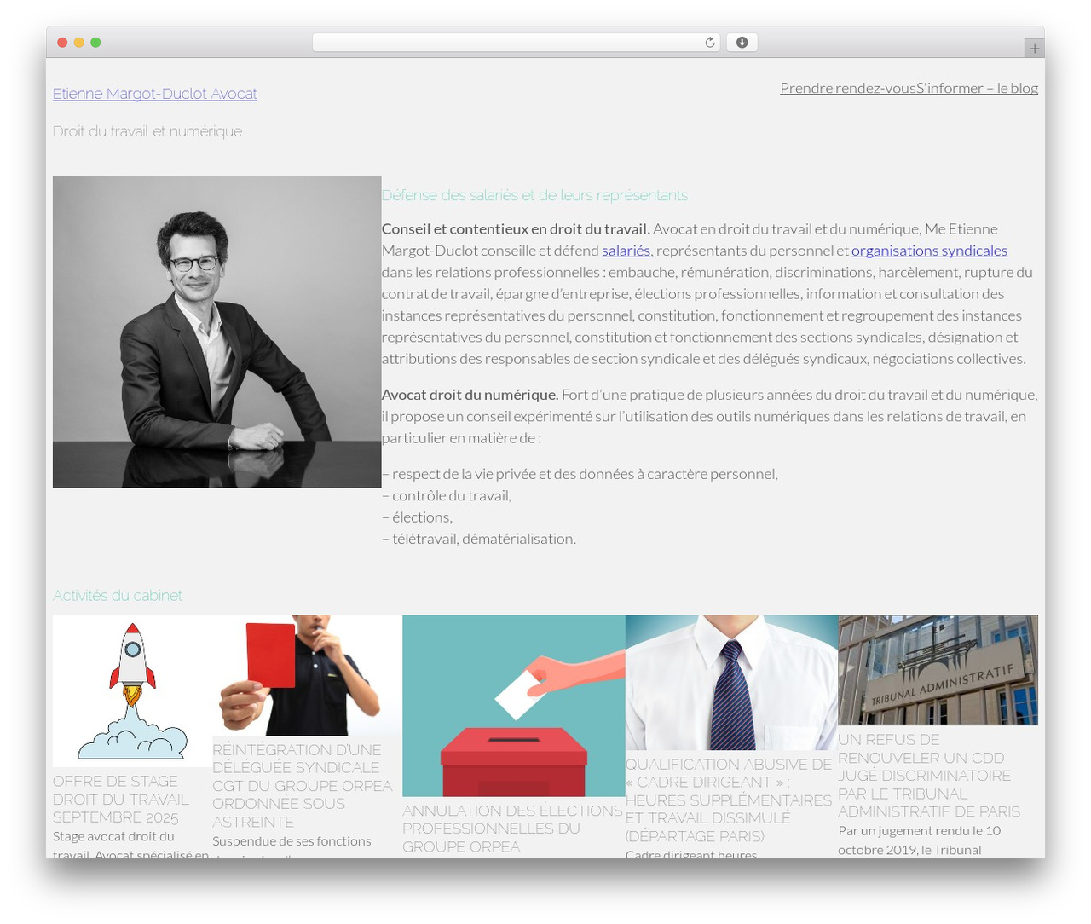The image size is (1091, 924).
Task: Open the Prendre rendez-vous menu link
Action: coord(848,88)
